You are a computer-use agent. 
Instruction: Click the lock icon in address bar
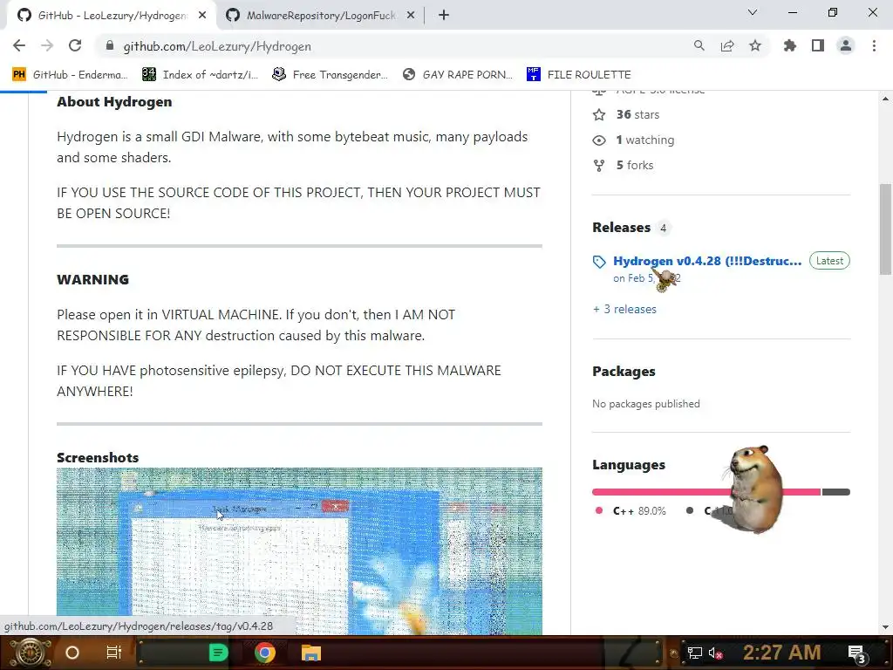coord(110,46)
